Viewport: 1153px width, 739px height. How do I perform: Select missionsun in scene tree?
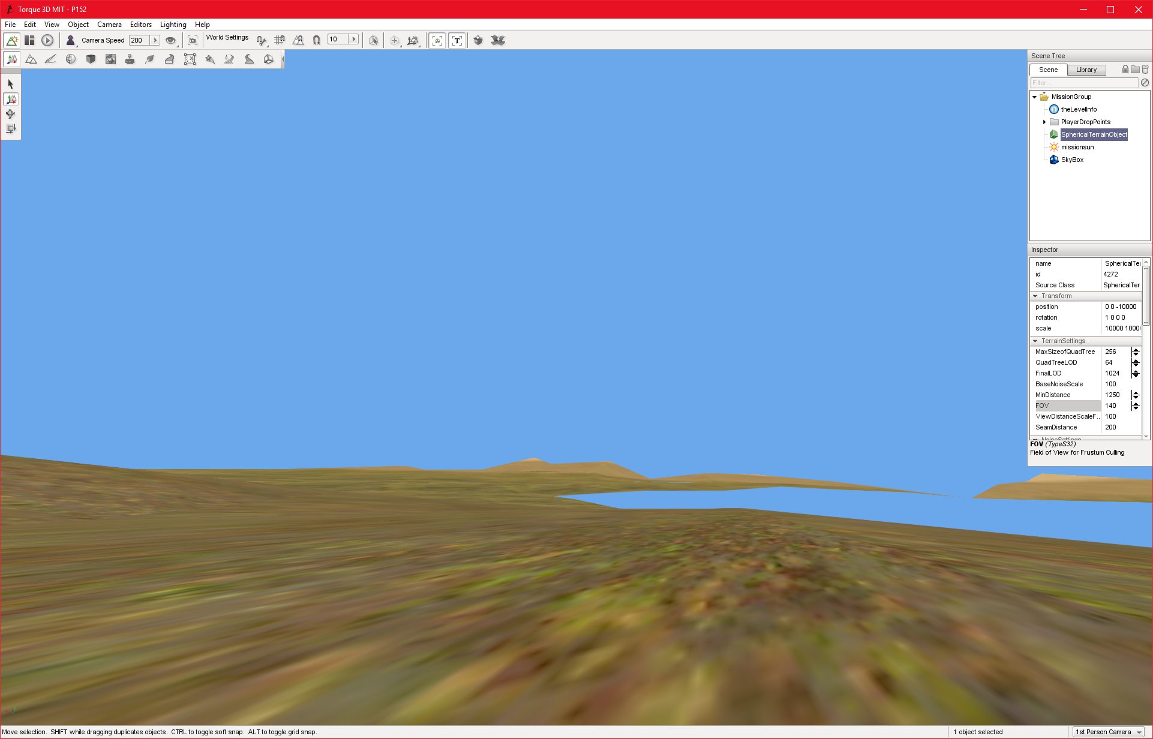tap(1077, 147)
